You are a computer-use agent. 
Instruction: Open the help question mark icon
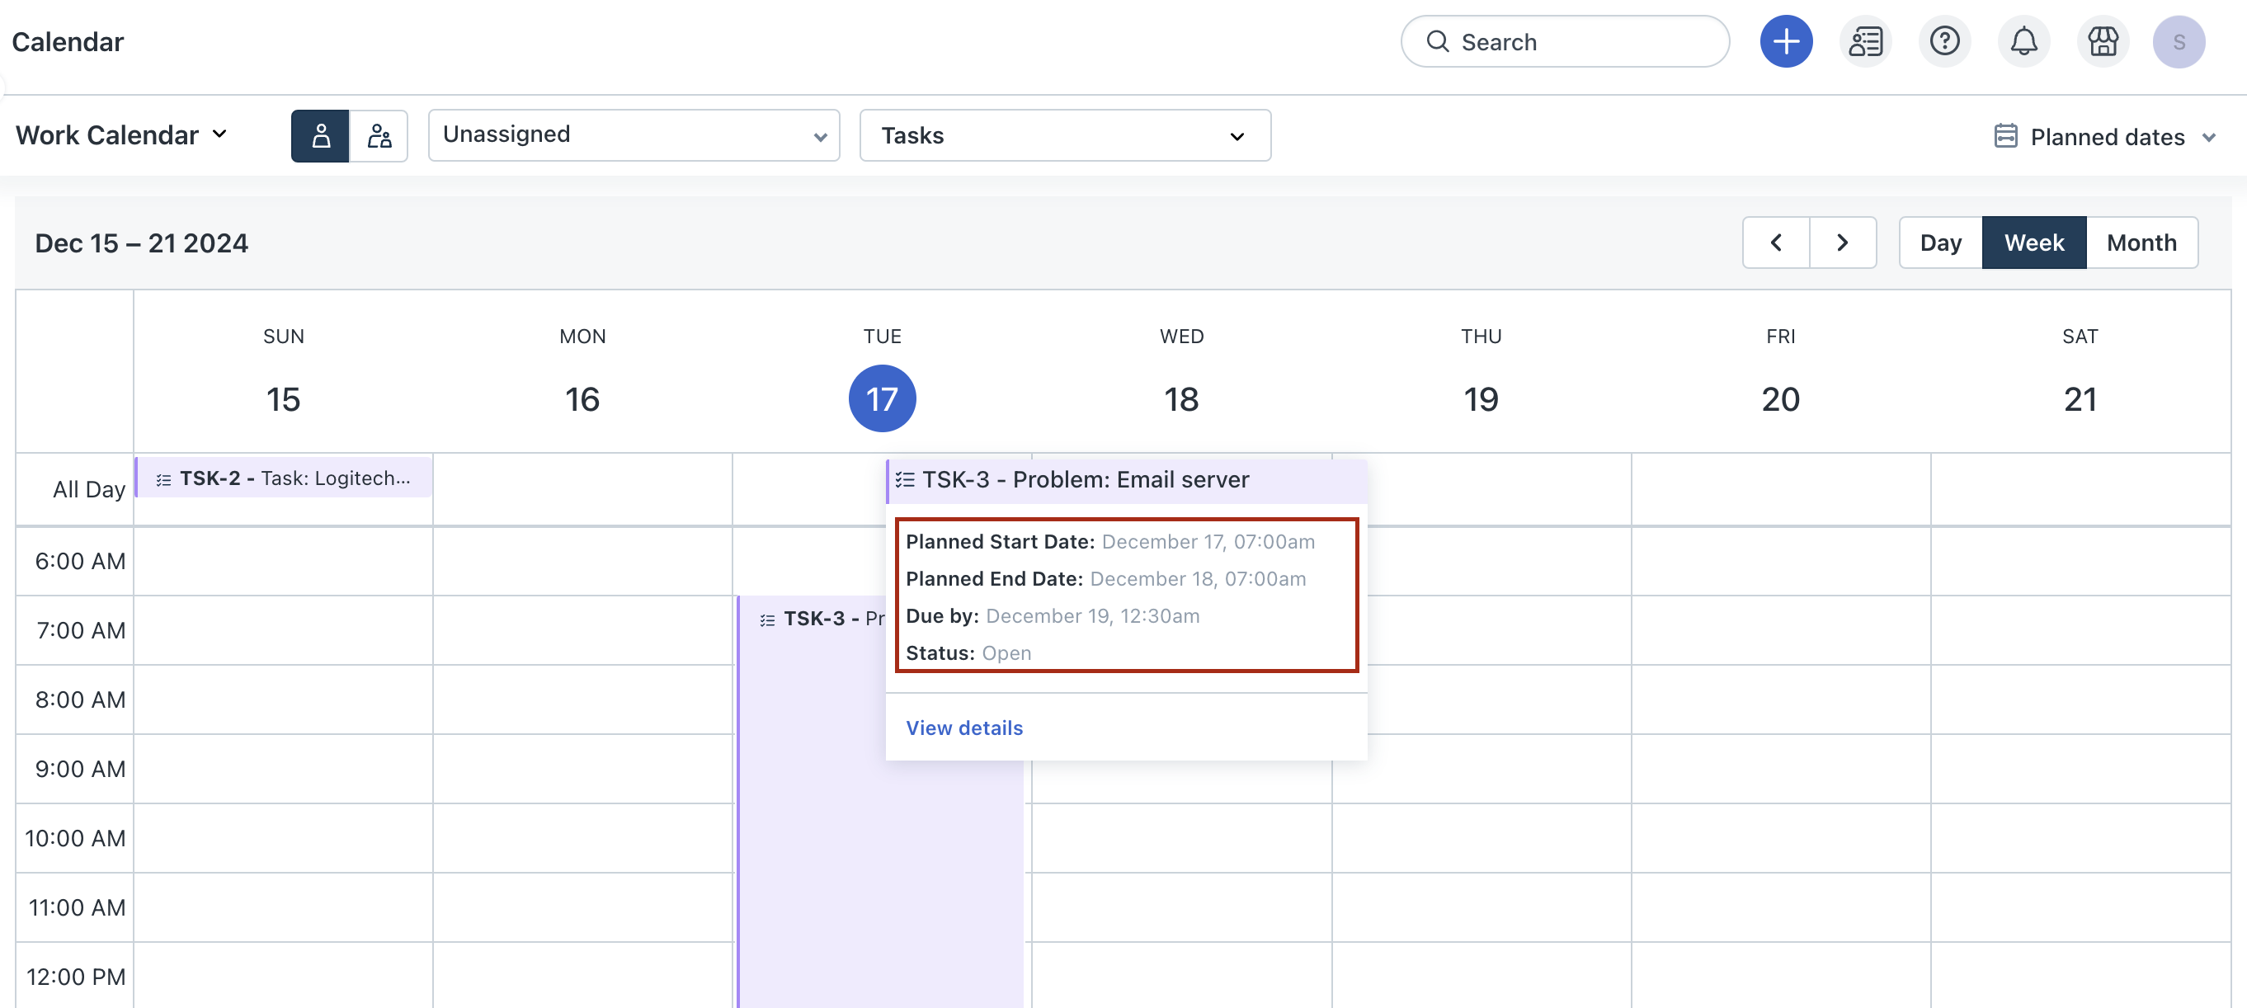(x=1943, y=41)
